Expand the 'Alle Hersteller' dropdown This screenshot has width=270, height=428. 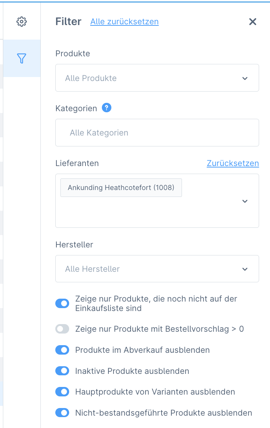(x=245, y=269)
